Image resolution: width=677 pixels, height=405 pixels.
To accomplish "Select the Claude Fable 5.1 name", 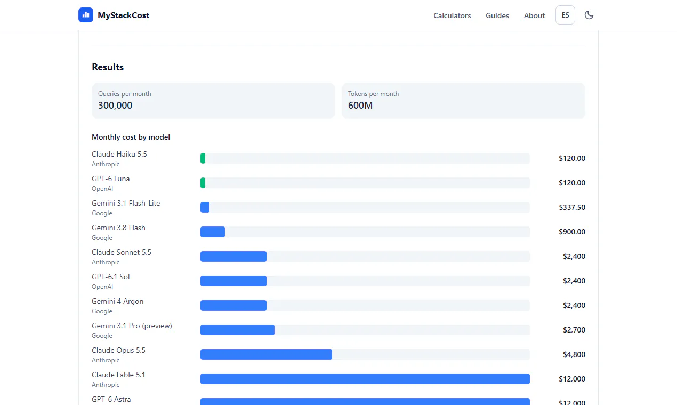I will pos(118,375).
